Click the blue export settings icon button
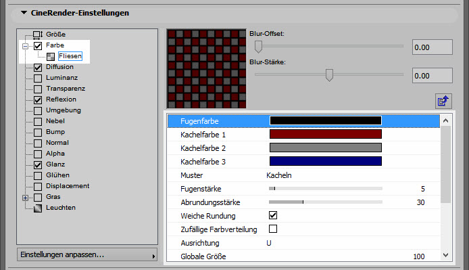The image size is (469, 270). (443, 101)
